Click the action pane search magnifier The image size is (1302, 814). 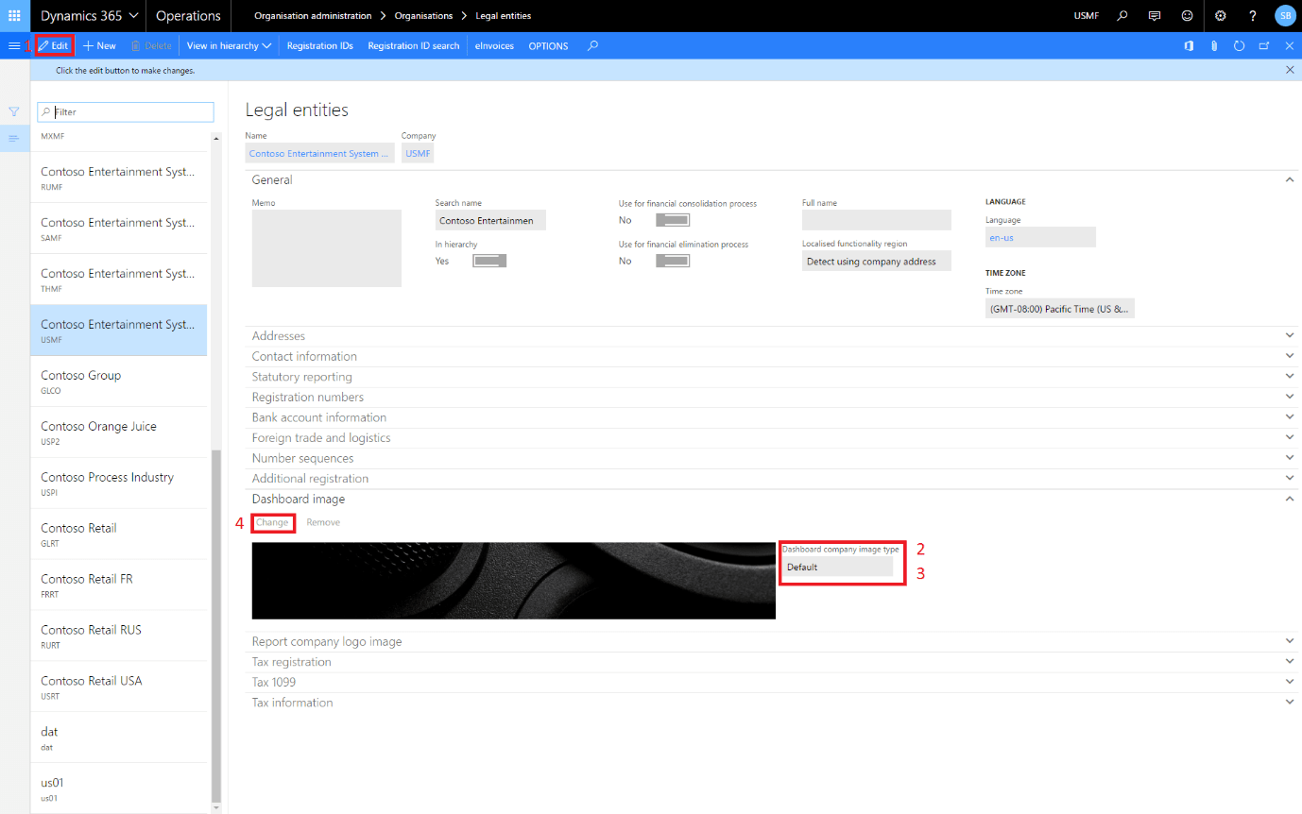tap(592, 45)
